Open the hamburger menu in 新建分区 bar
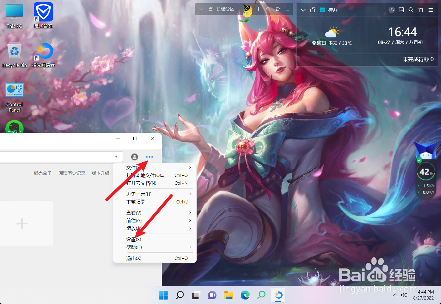This screenshot has height=304, width=441. (287, 9)
